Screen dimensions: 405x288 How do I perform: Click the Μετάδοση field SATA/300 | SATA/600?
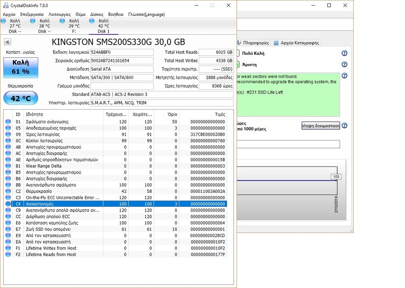[x=122, y=77]
